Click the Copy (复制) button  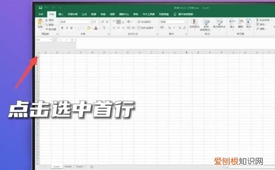pyautogui.click(x=49, y=25)
